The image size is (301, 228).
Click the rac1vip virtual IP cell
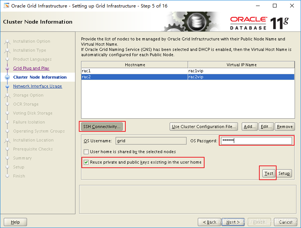click(x=241, y=71)
